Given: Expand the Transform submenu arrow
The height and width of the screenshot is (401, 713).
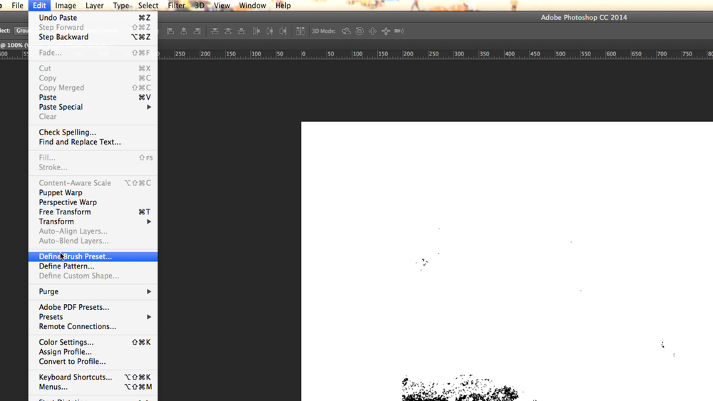Looking at the screenshot, I should [149, 222].
